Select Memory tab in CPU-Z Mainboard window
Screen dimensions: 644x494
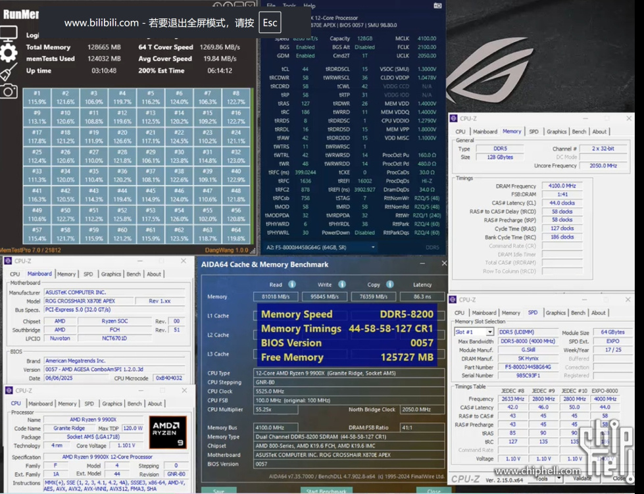click(66, 274)
